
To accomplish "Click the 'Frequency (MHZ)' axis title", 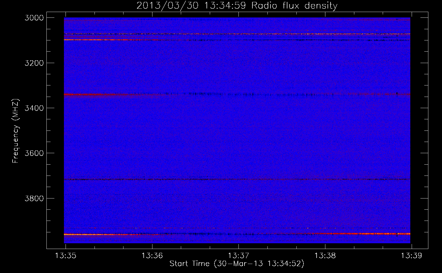I will tap(16, 131).
